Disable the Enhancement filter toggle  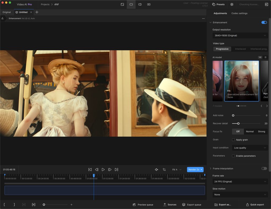point(264,22)
